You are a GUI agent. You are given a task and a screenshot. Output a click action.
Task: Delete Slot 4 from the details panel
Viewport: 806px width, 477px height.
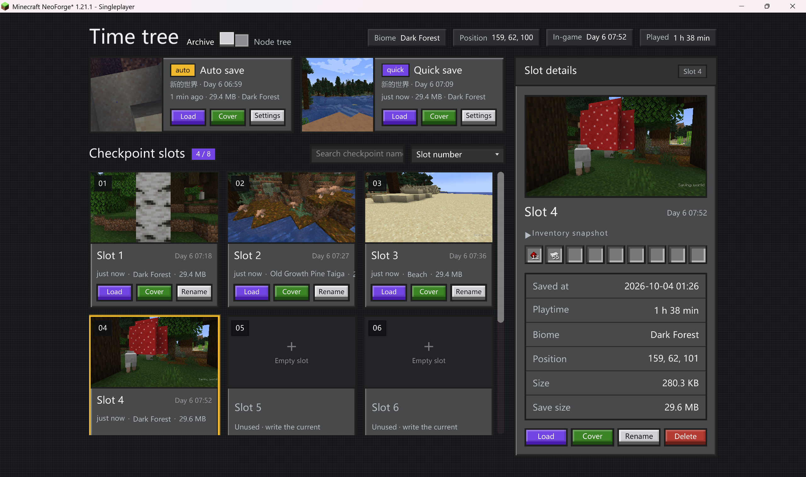(685, 436)
